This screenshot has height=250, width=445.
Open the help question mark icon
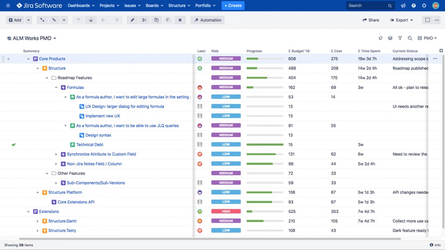tap(413, 5)
